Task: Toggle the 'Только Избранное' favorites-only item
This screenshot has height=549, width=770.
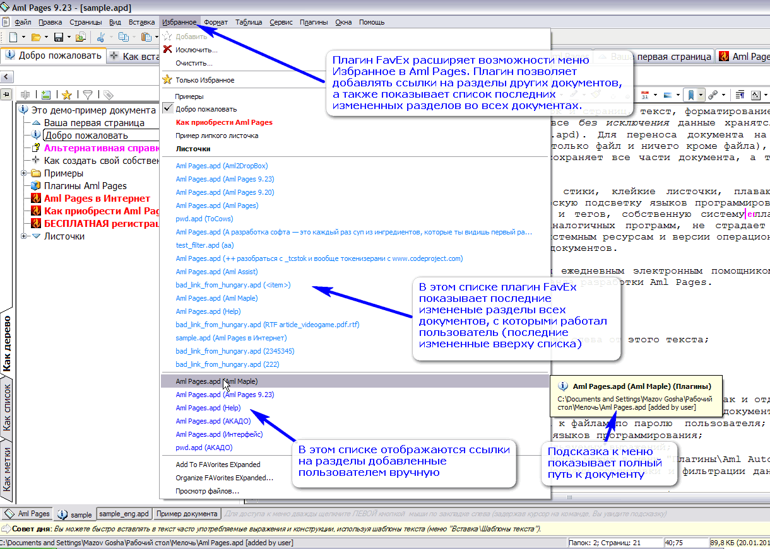Action: pyautogui.click(x=205, y=80)
